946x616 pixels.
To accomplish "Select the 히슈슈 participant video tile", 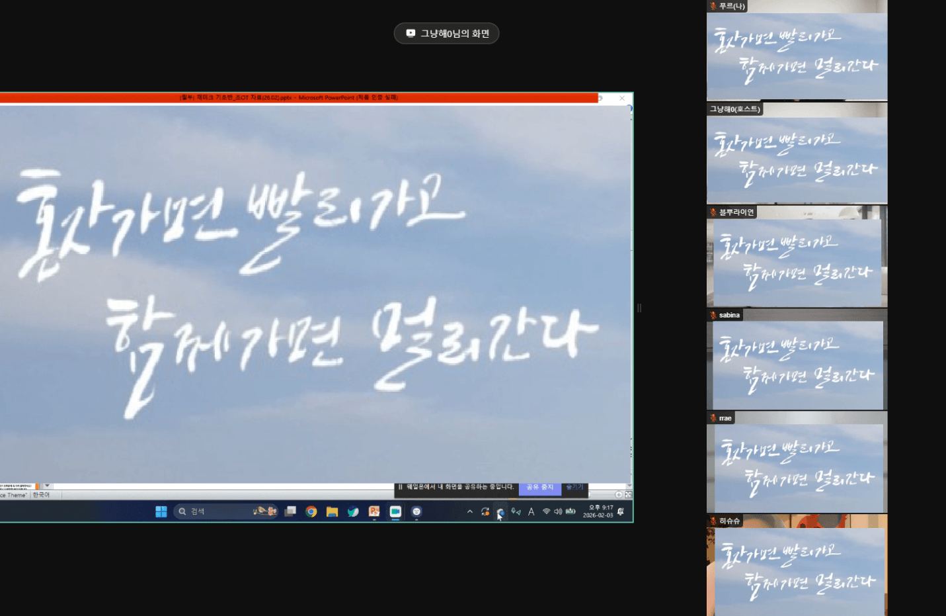I will [797, 566].
